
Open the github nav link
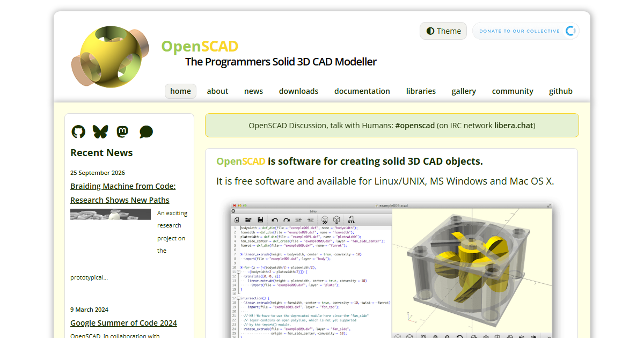click(560, 91)
